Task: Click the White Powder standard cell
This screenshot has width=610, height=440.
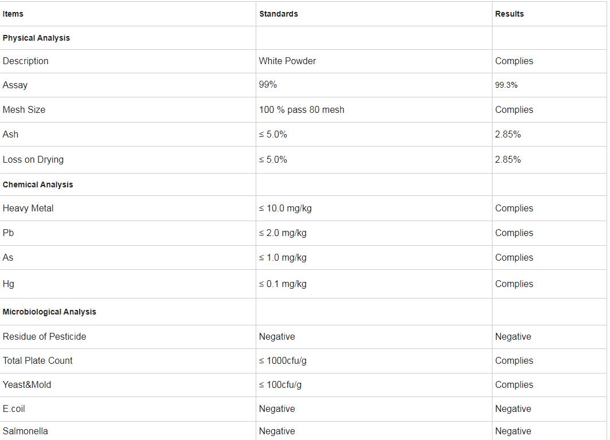Action: point(287,61)
